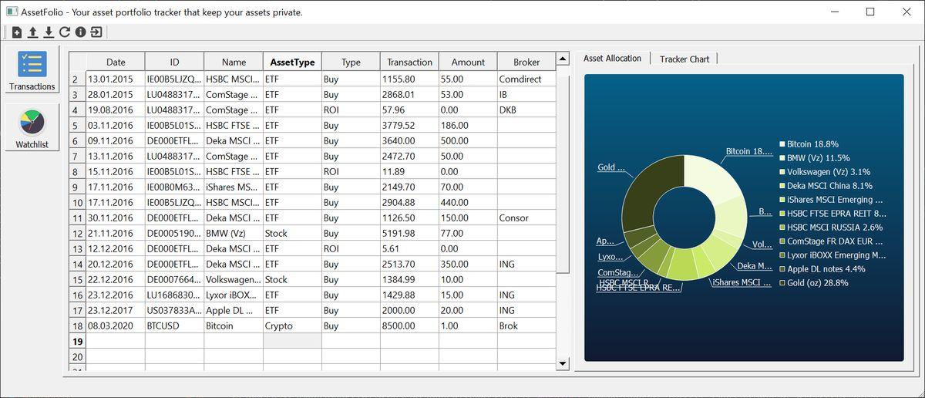
Task: Select the Asset Allocation tab
Action: point(612,59)
